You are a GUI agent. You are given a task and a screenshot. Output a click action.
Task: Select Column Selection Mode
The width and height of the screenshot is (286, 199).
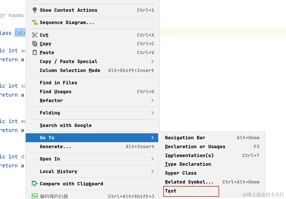(x=70, y=70)
